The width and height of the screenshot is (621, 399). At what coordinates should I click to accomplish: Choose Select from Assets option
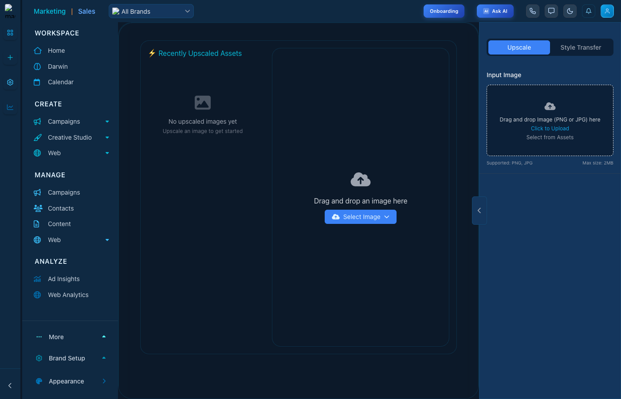point(550,137)
